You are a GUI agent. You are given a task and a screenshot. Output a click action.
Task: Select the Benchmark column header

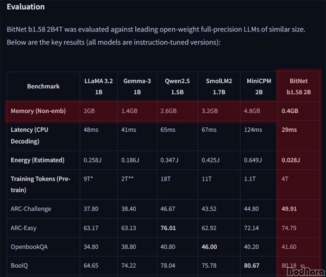(43, 86)
